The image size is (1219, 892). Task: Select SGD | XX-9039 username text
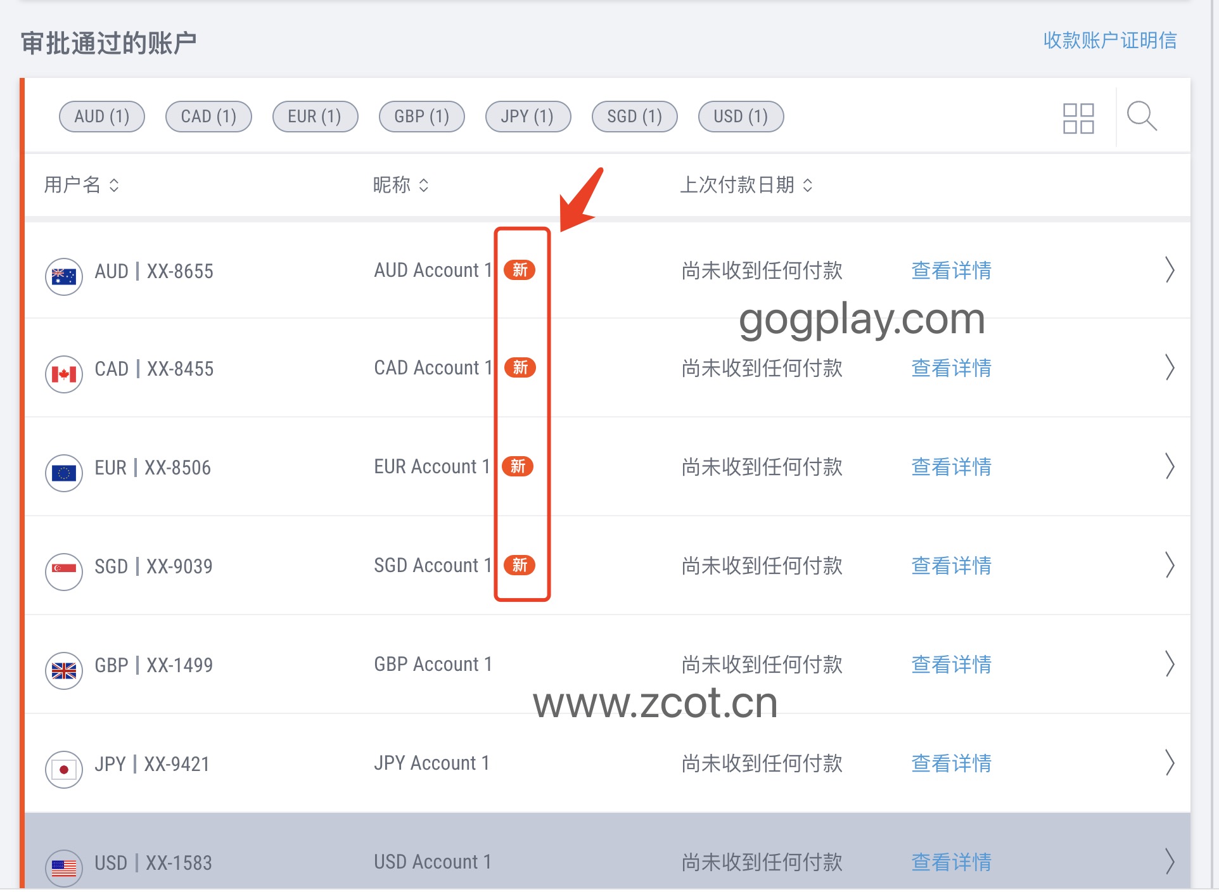tap(153, 566)
